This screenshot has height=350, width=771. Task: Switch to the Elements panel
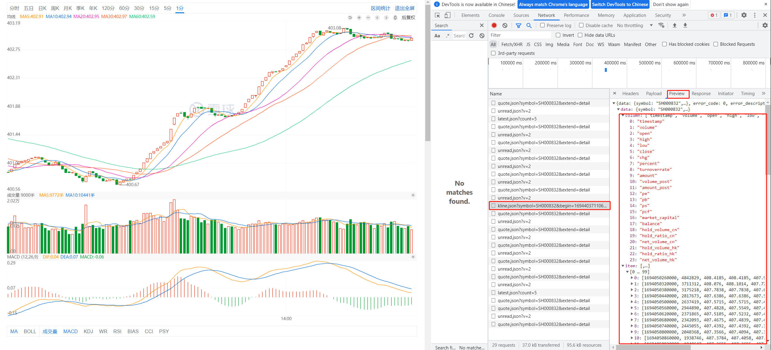point(470,15)
